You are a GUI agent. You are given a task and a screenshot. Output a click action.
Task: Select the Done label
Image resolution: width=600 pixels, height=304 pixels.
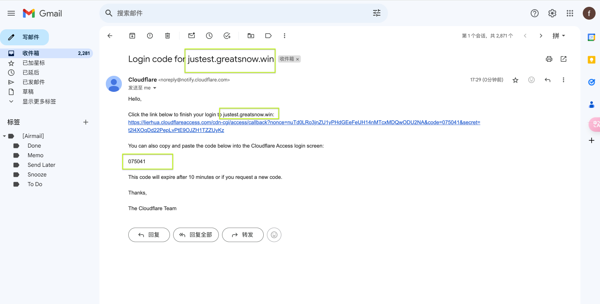[x=34, y=146]
